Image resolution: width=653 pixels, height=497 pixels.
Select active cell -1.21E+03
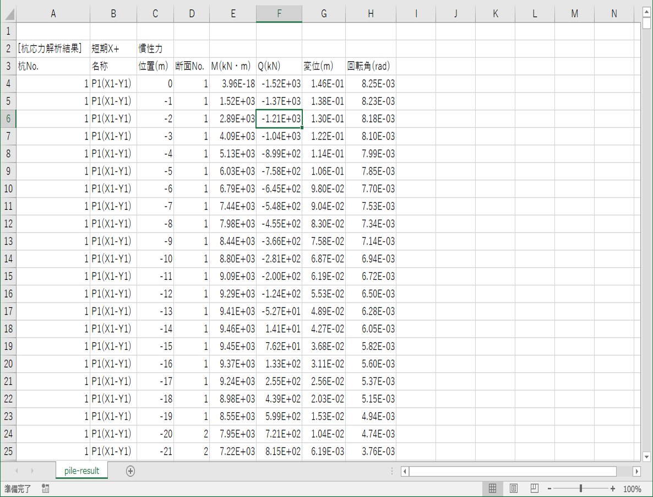pyautogui.click(x=279, y=118)
